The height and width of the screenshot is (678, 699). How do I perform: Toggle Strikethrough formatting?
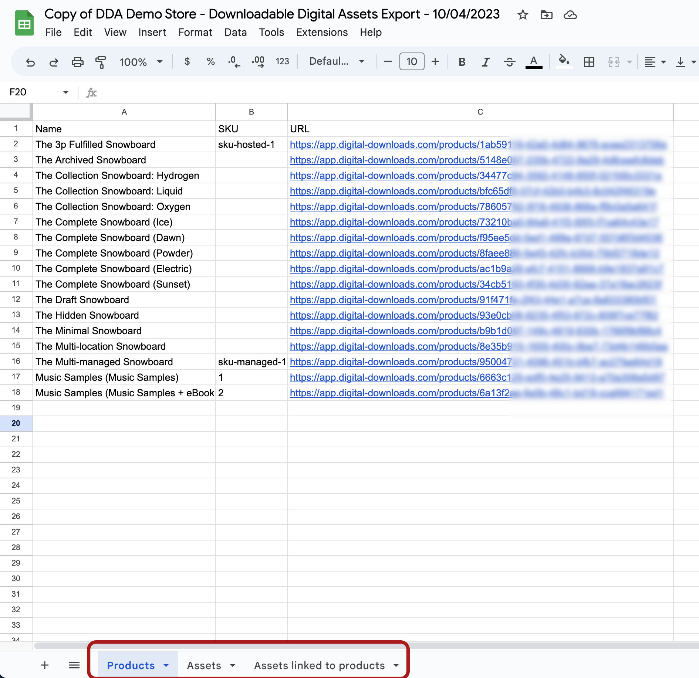click(509, 62)
